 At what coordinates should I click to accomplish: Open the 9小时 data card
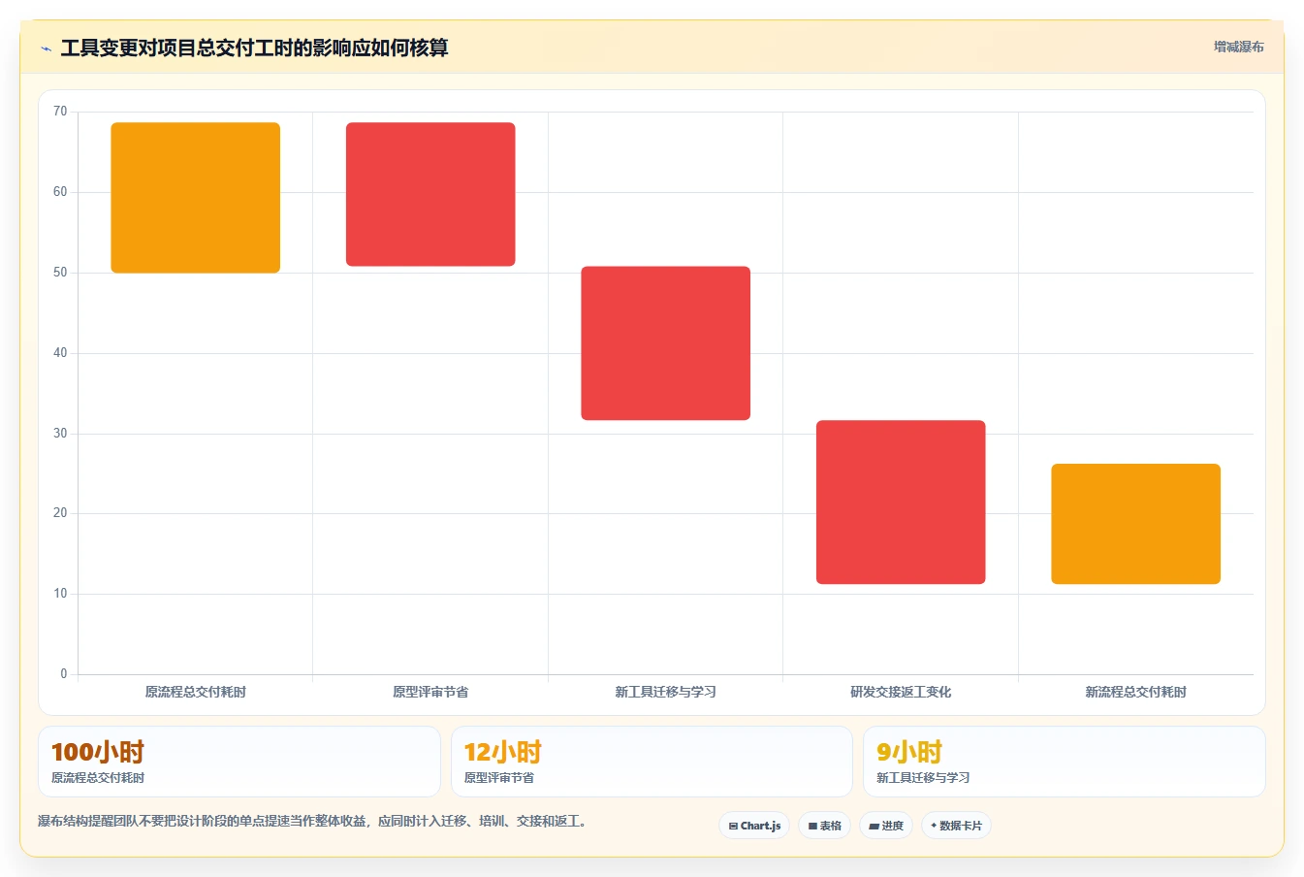(1065, 762)
